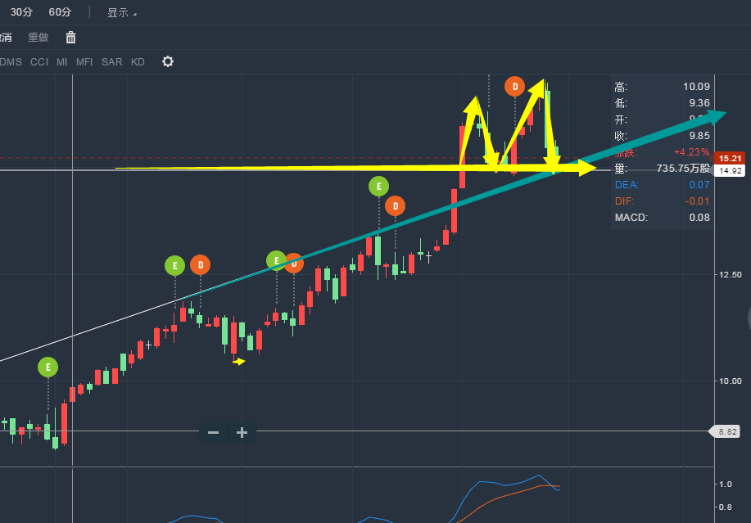Image resolution: width=751 pixels, height=523 pixels.
Task: Select the topmost orange D marker
Action: coord(515,87)
